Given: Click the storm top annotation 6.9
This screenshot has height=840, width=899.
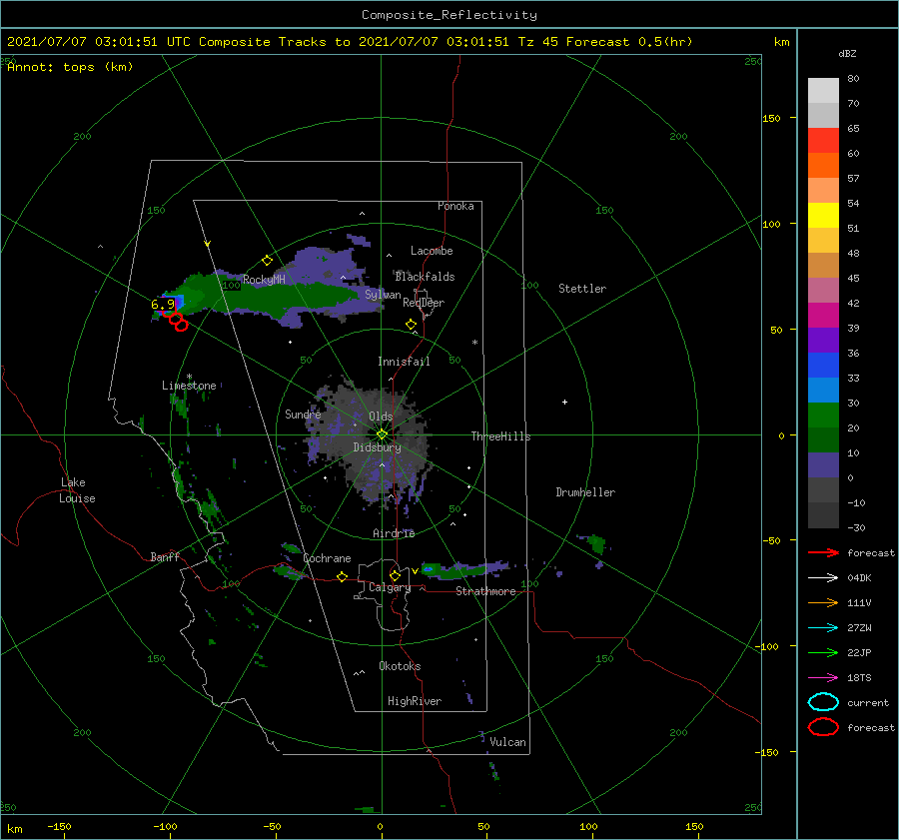Looking at the screenshot, I should (x=162, y=304).
